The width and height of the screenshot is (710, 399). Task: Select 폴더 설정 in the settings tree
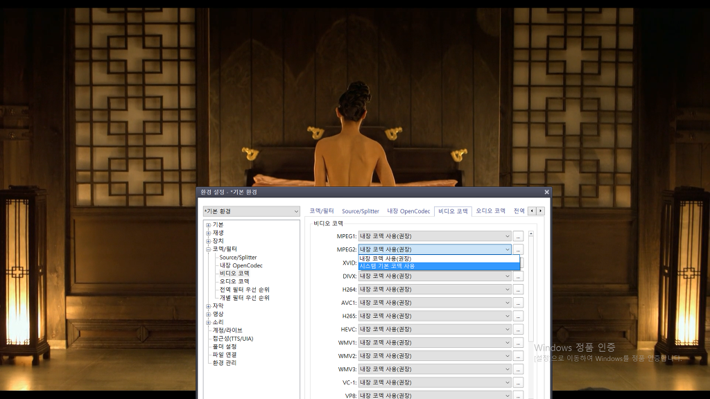[x=225, y=346]
